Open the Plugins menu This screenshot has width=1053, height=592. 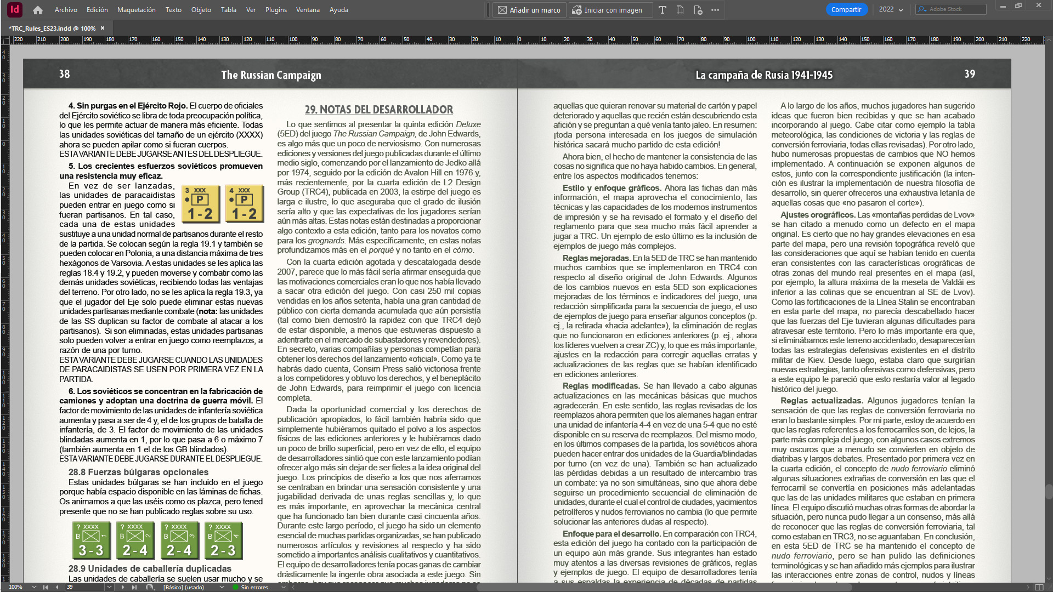click(276, 10)
